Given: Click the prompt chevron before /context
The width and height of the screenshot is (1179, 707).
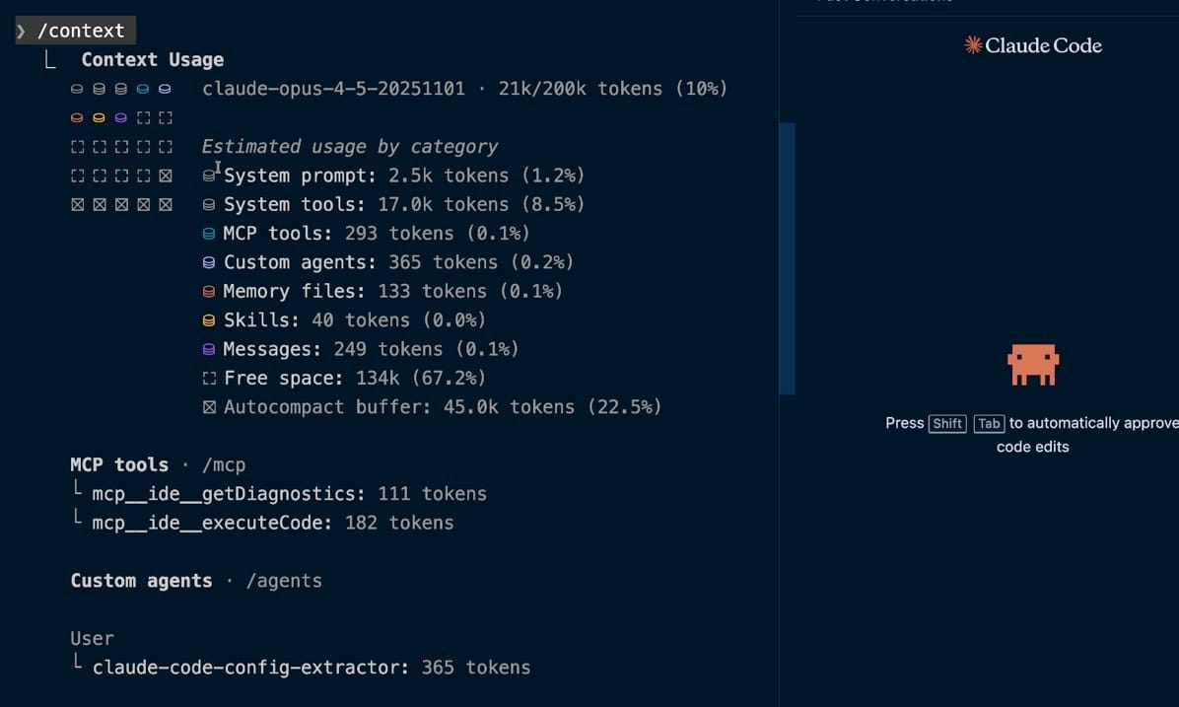Looking at the screenshot, I should (x=22, y=32).
